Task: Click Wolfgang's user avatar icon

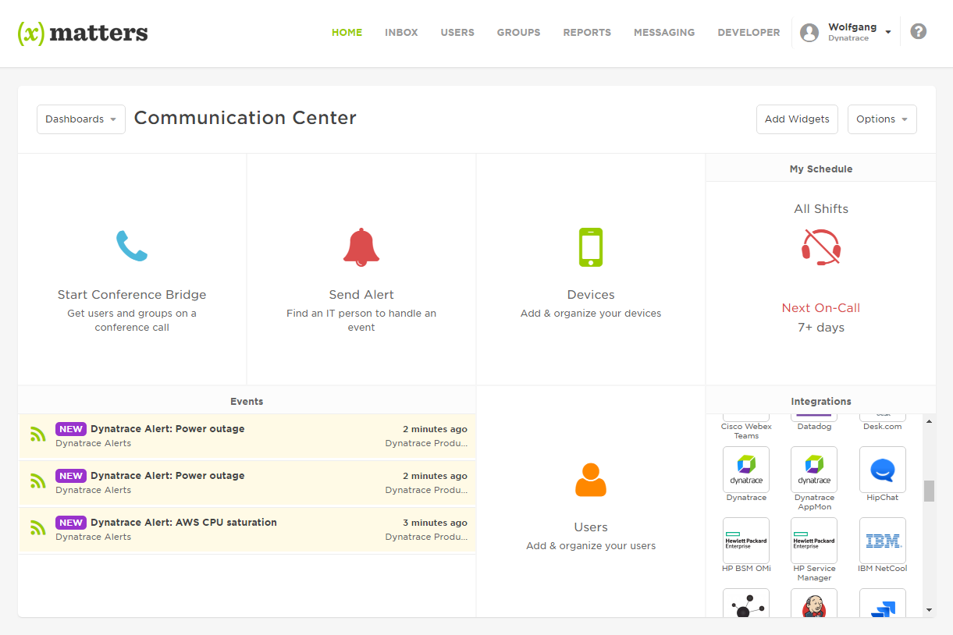Action: [809, 32]
